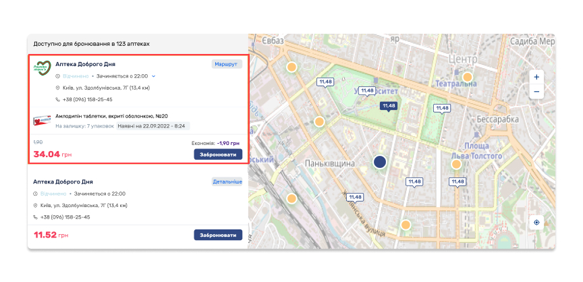Open the Маршрут route link
Screen dimensions: 583x282
(226, 64)
